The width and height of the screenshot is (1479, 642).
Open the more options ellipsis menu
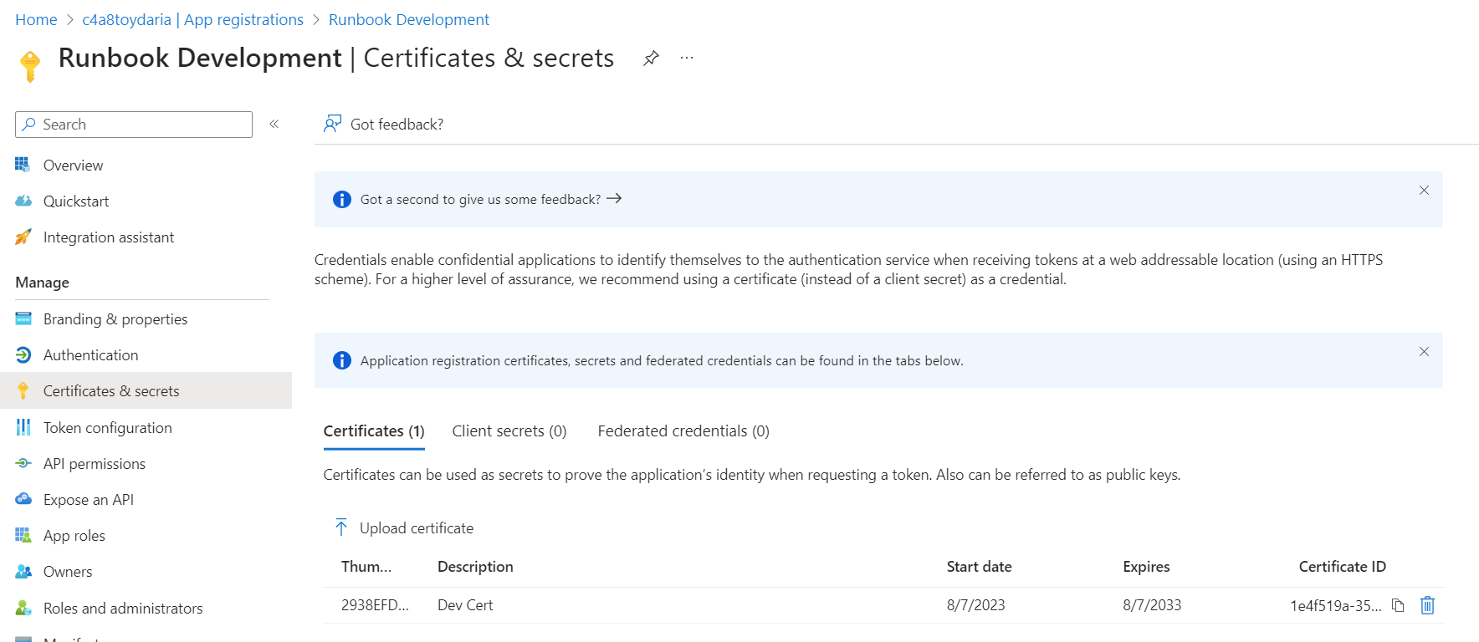coord(687,59)
